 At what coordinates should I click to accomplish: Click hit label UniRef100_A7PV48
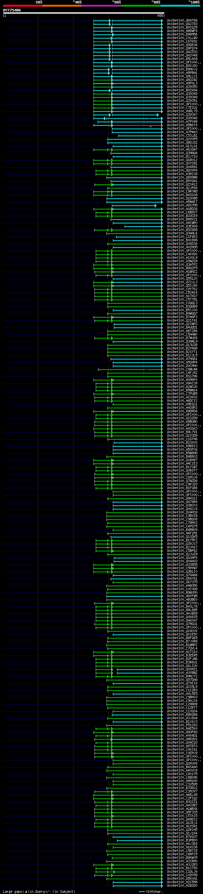coord(182,122)
